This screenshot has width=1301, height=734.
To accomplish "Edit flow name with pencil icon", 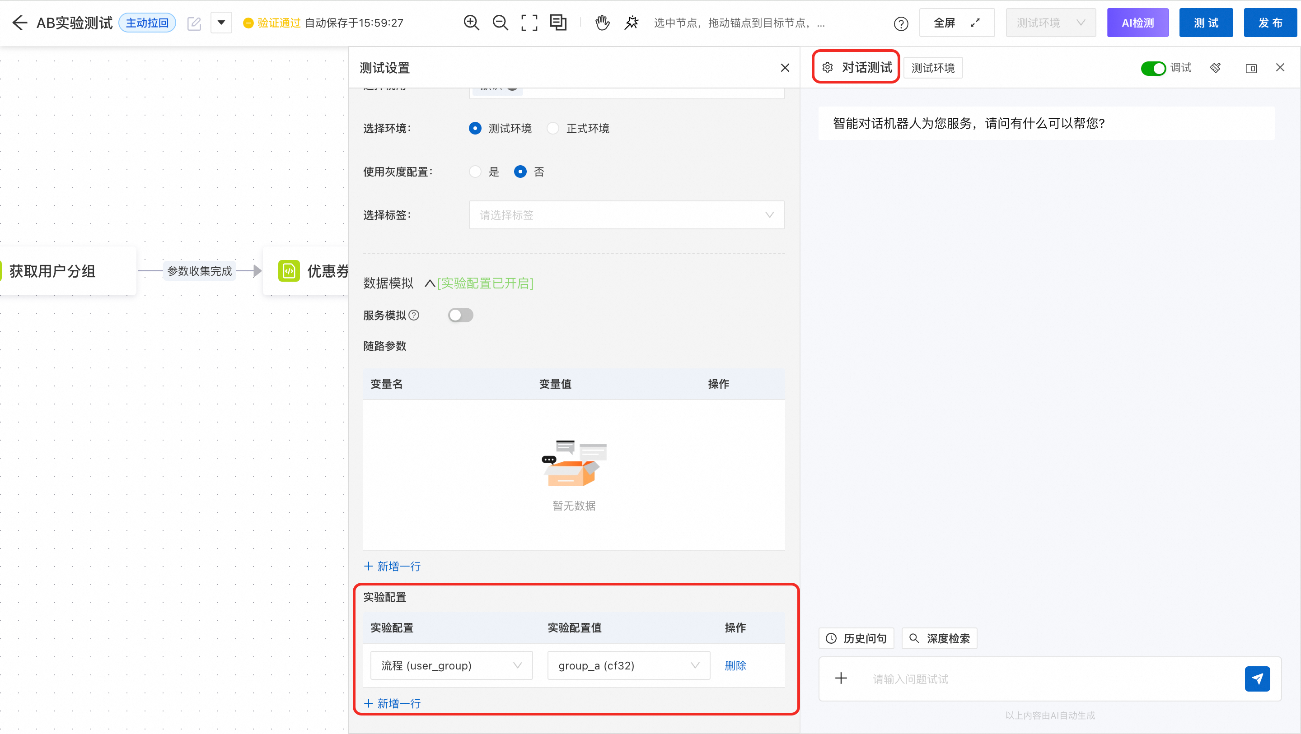I will 194,23.
